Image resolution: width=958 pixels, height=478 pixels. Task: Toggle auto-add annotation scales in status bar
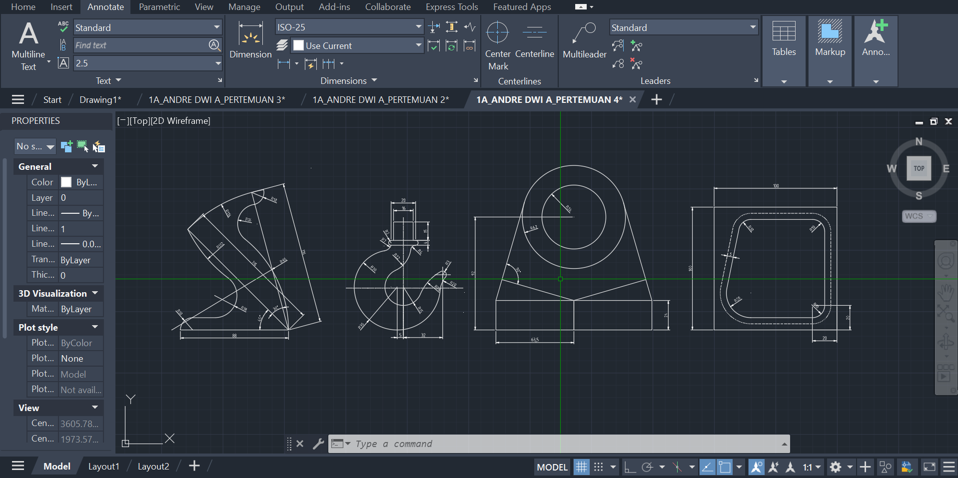(x=773, y=467)
